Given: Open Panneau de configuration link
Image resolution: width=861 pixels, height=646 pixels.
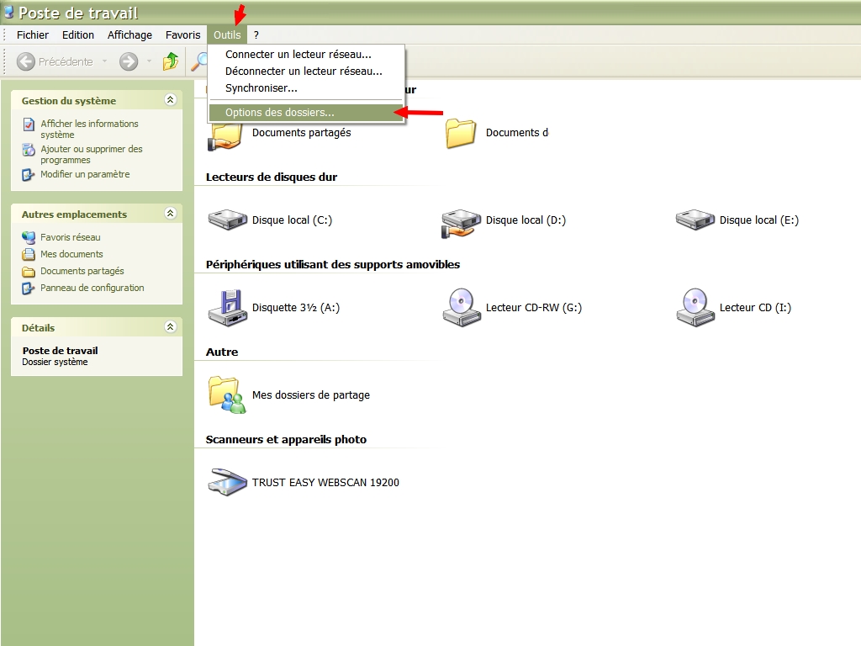Looking at the screenshot, I should [92, 288].
